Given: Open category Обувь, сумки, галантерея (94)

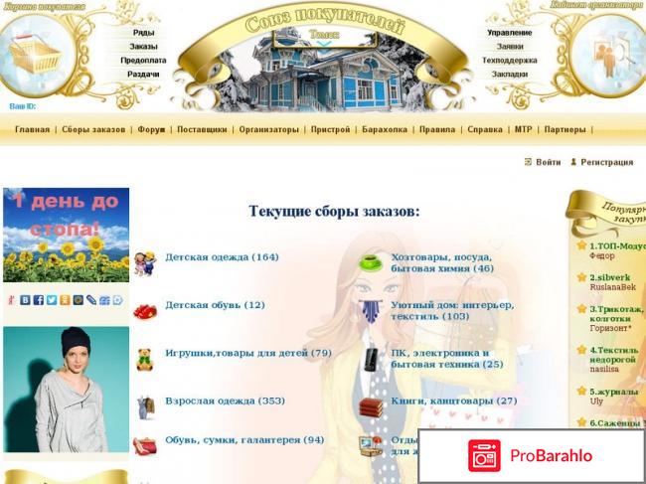Looking at the screenshot, I should (244, 440).
